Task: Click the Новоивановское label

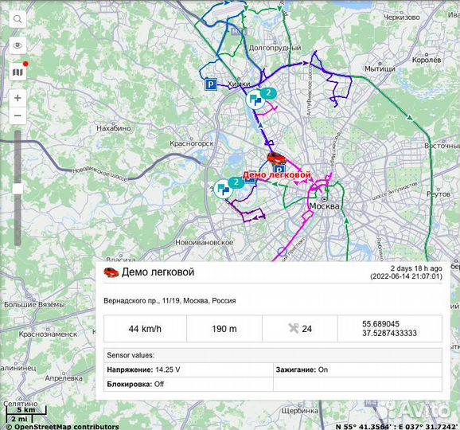Action: 205,242
